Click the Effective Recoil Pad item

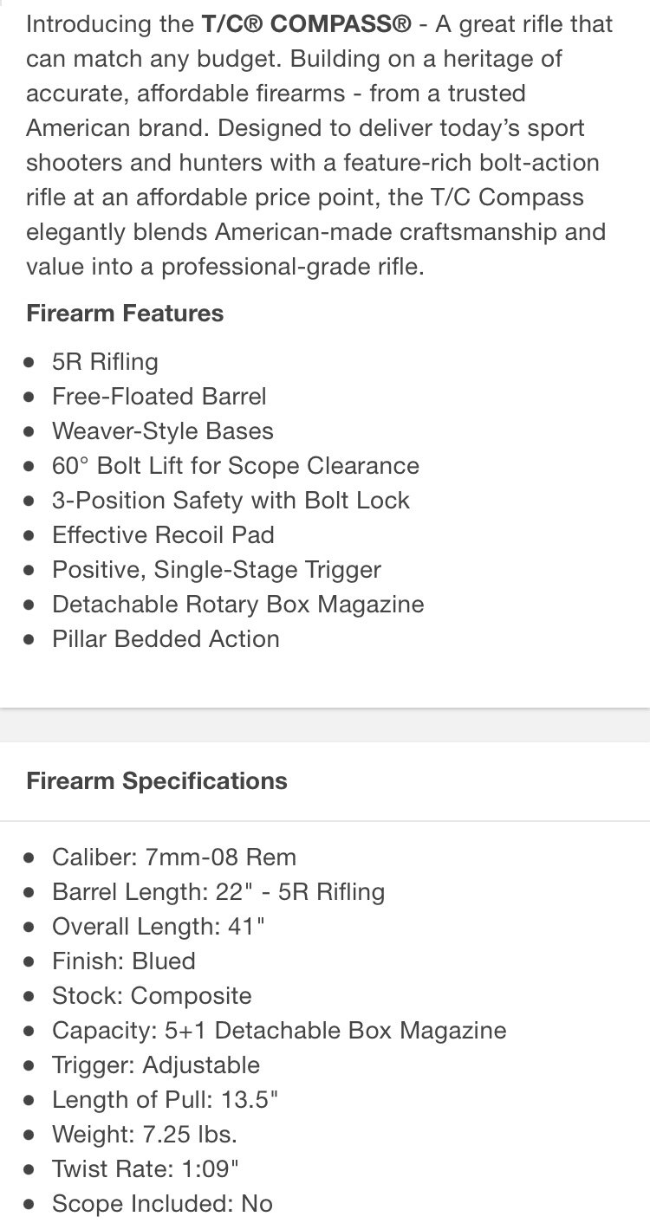click(163, 535)
